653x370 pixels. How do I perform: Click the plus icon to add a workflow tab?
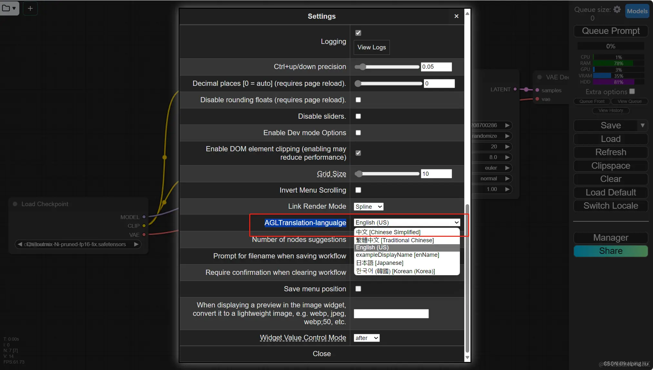tap(30, 8)
